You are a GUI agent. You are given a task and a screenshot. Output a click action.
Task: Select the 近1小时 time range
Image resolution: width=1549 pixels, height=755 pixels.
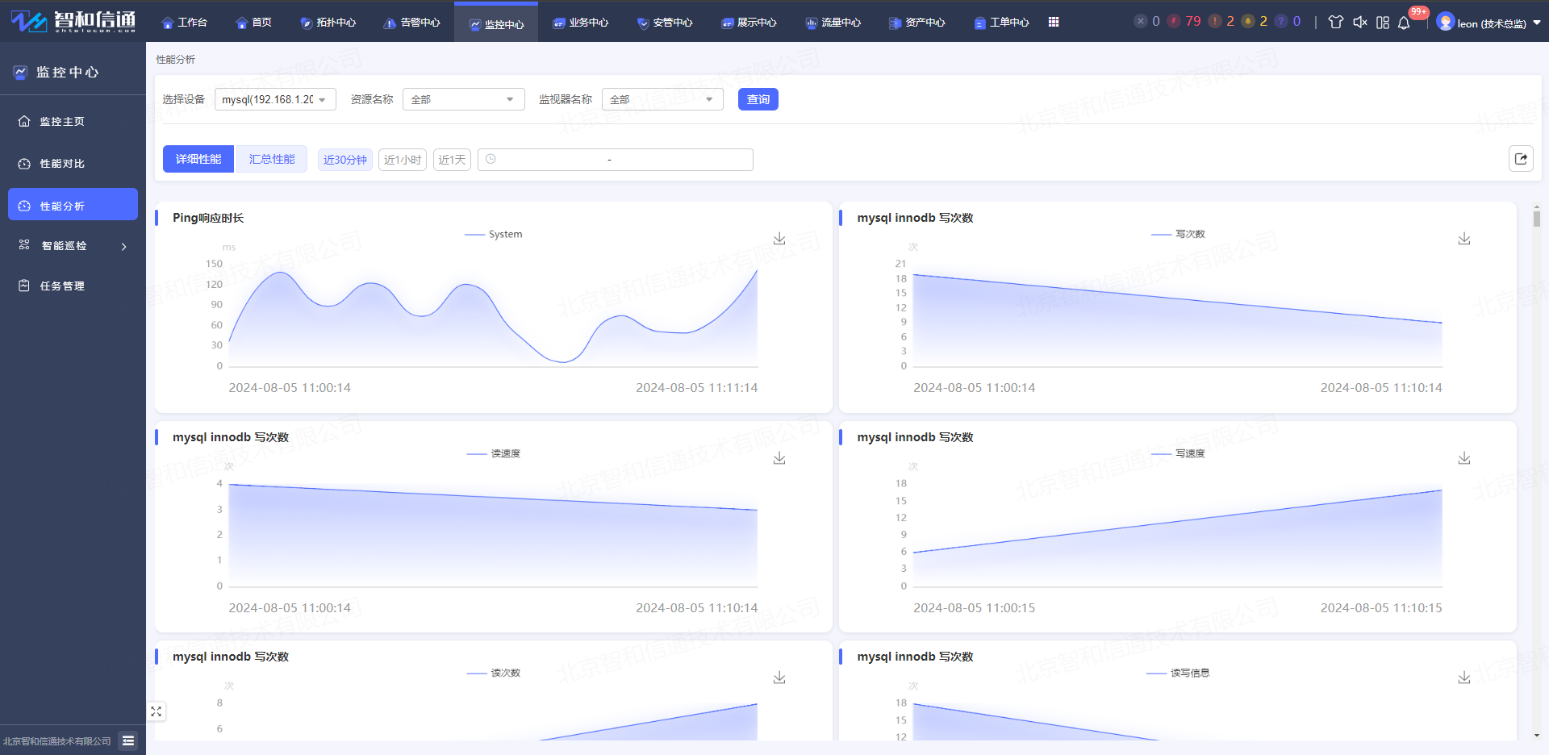[403, 160]
